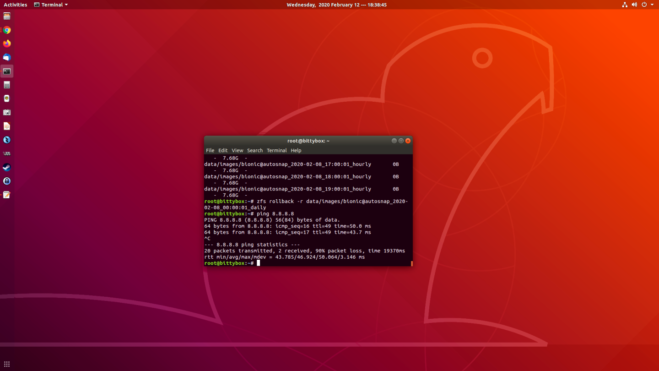Expand the system status menu chevron
The height and width of the screenshot is (371, 659).
(652, 5)
